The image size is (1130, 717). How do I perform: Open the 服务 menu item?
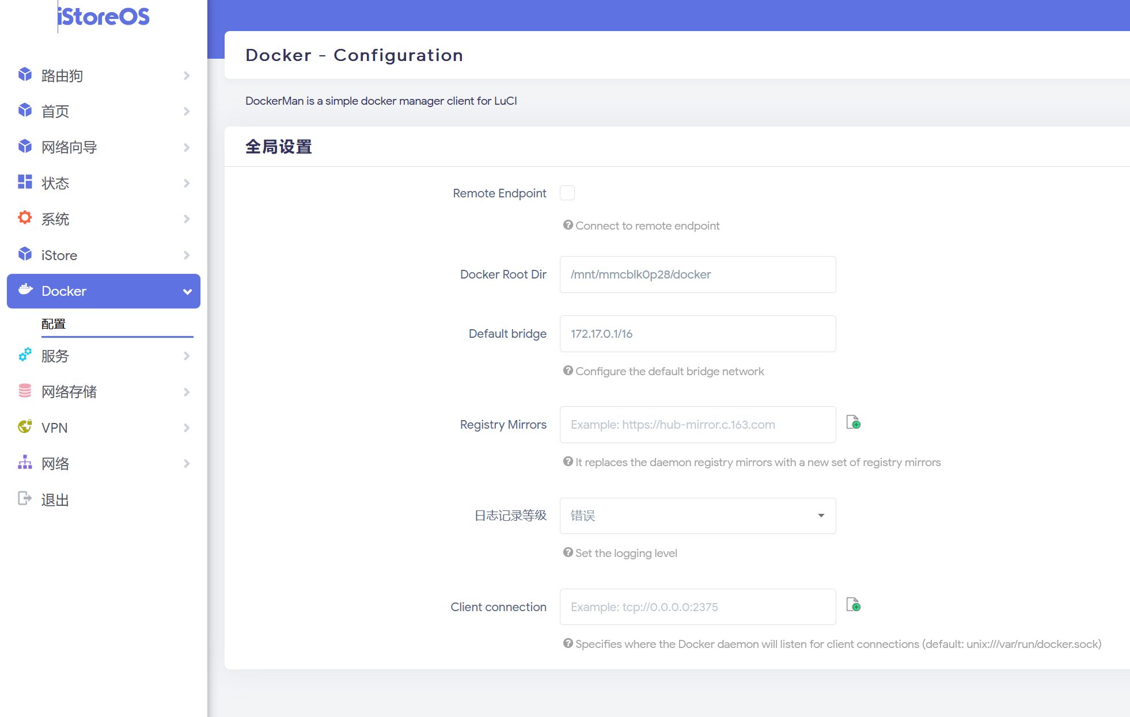[x=104, y=356]
